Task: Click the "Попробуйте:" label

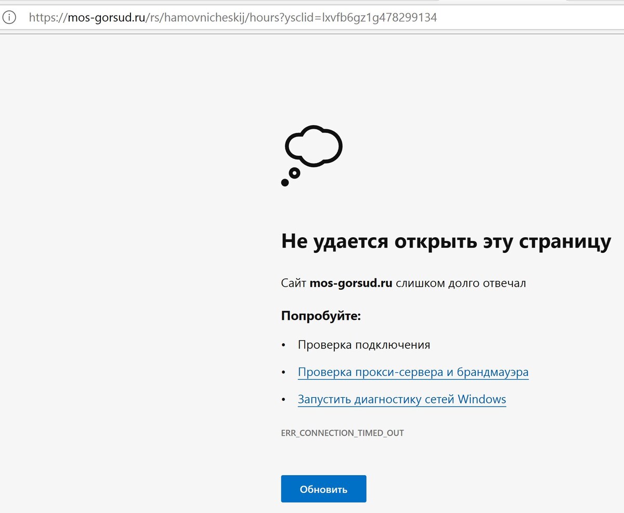Action: pos(321,316)
